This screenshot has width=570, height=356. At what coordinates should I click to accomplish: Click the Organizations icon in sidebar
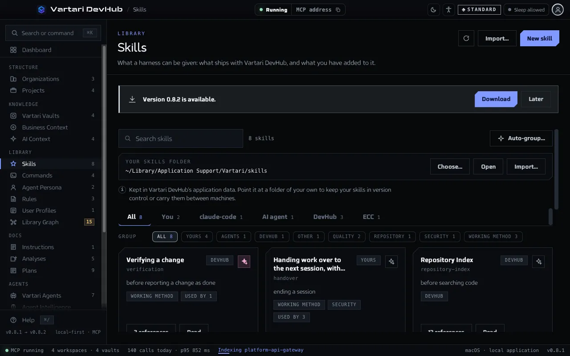tap(13, 79)
